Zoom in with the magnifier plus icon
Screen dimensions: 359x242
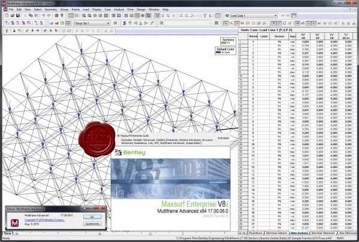(x=84, y=16)
